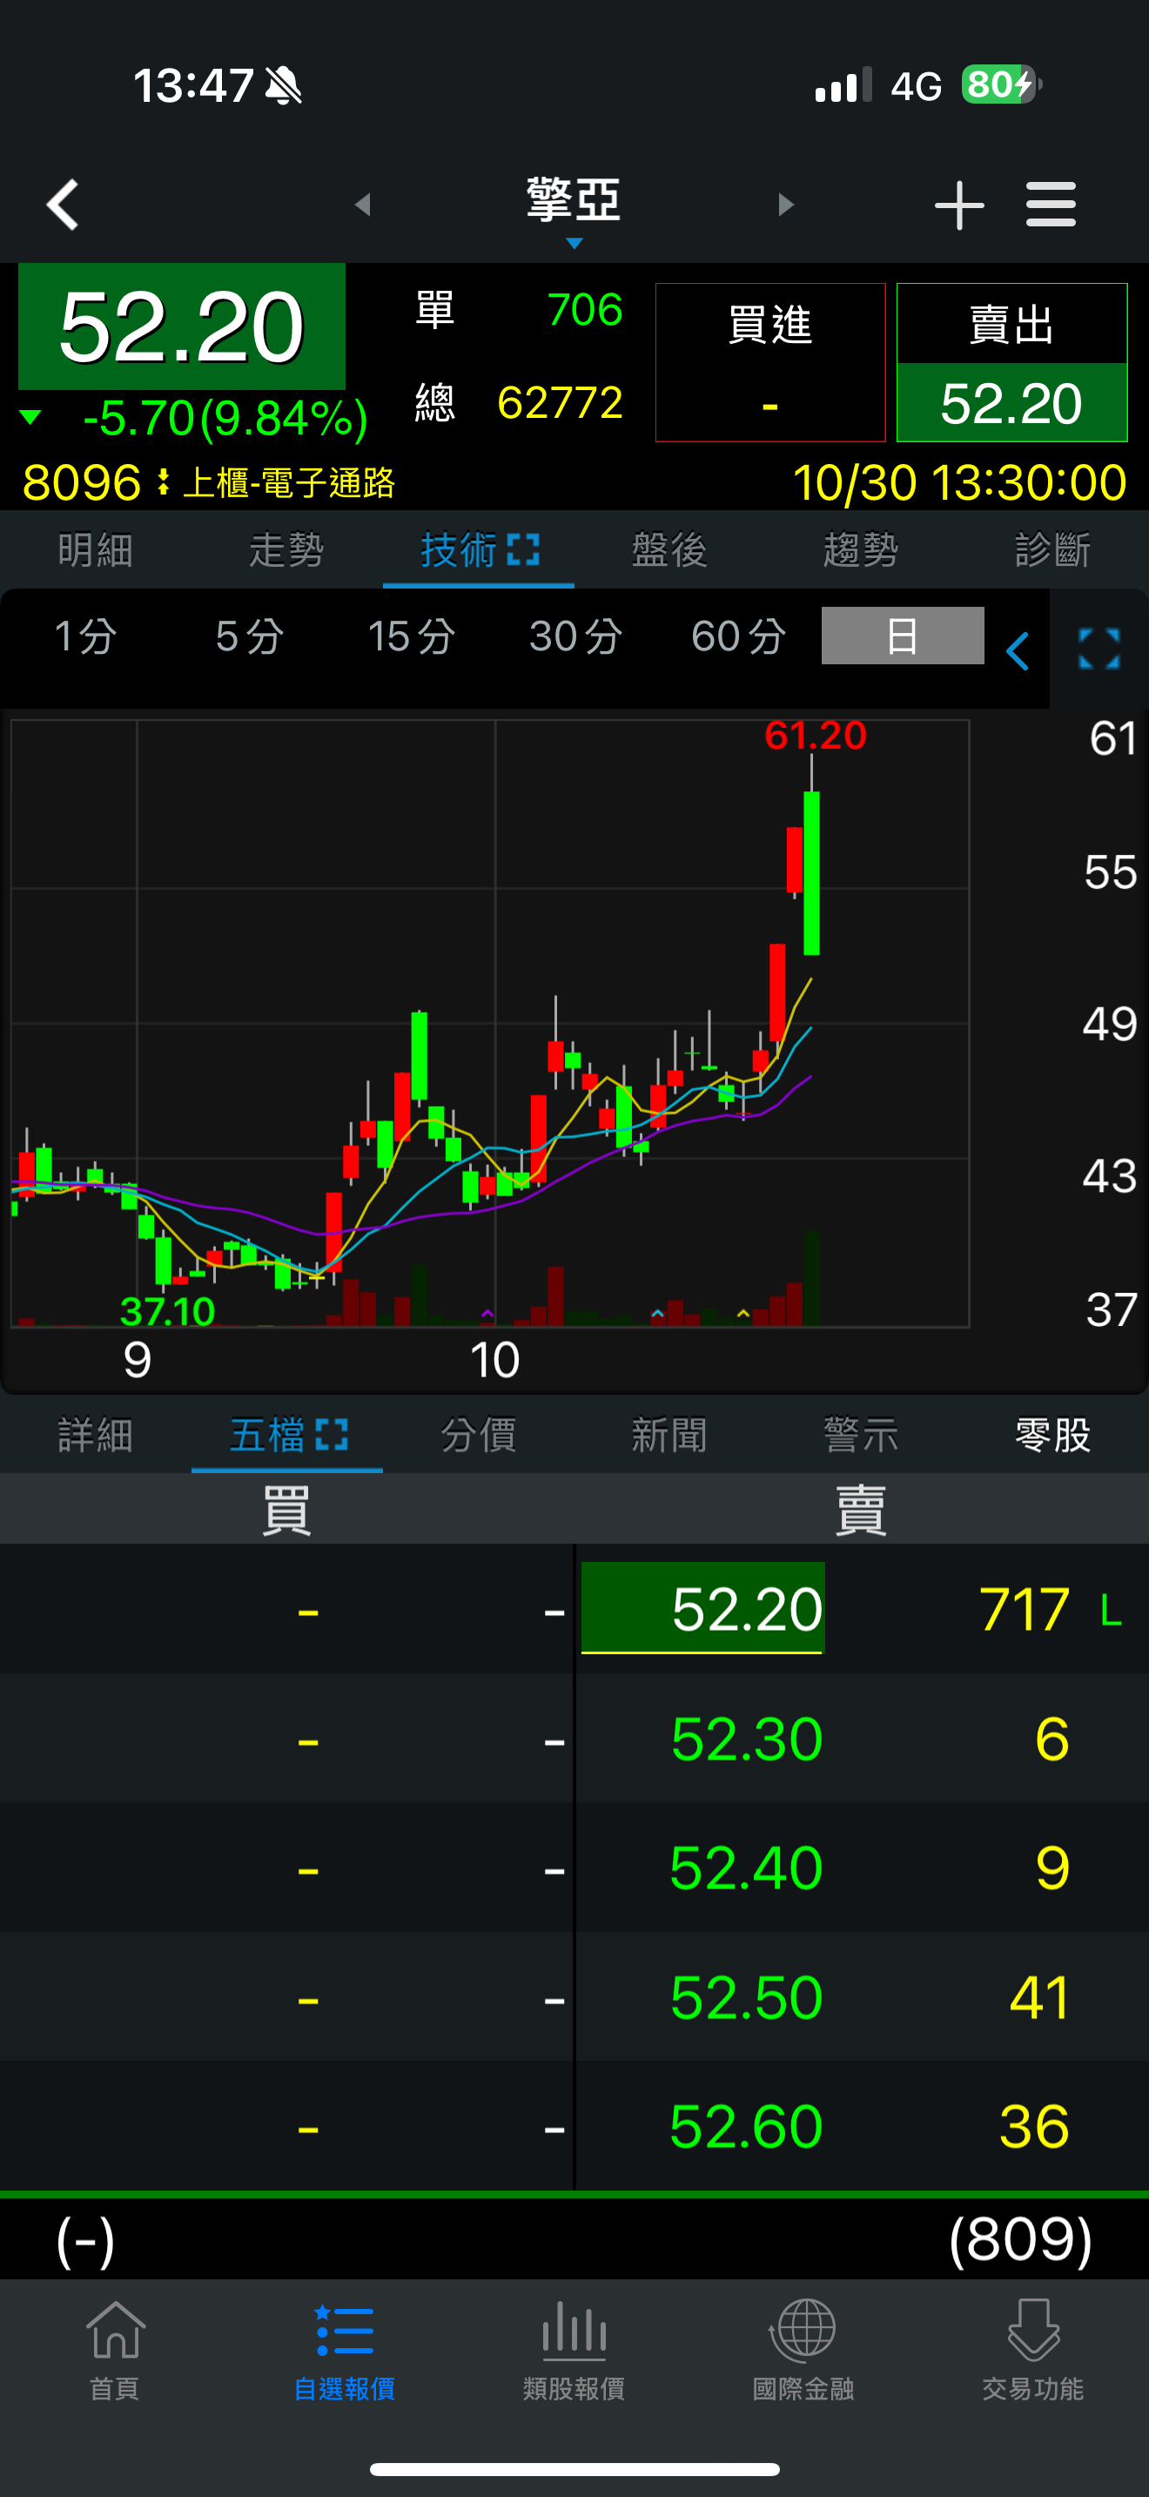Tap the 賣出 52.20 sell button
This screenshot has width=1149, height=2497.
(x=1011, y=361)
